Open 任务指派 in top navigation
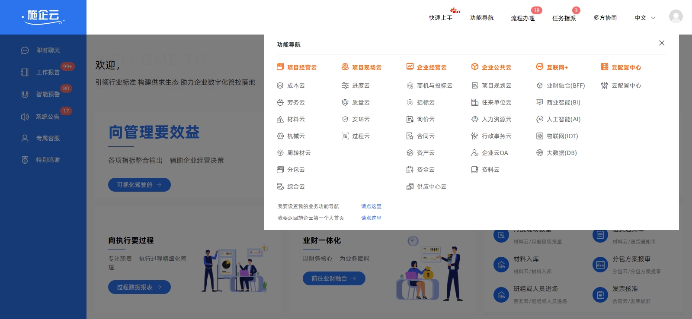The width and height of the screenshot is (692, 319). coord(564,18)
